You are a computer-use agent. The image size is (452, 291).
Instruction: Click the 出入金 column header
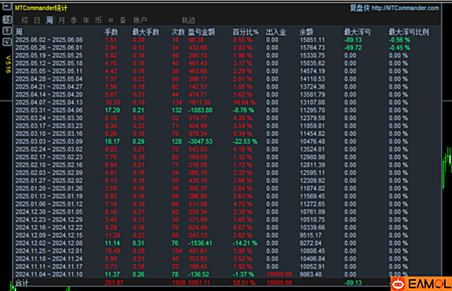pyautogui.click(x=276, y=32)
